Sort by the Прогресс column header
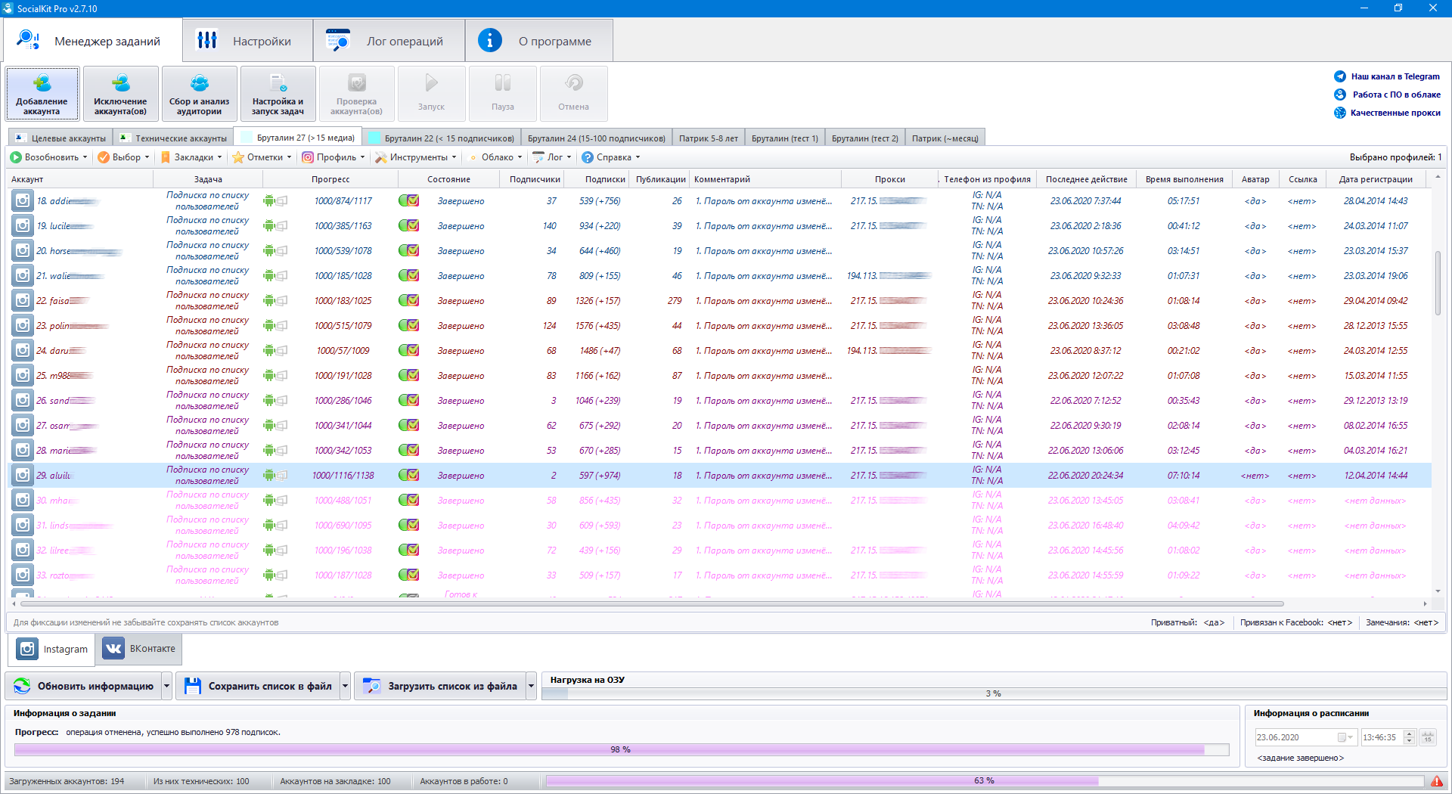Image resolution: width=1452 pixels, height=794 pixels. (330, 179)
